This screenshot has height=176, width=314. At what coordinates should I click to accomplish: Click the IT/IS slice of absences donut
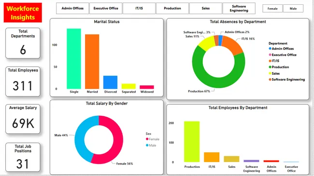point(233,44)
